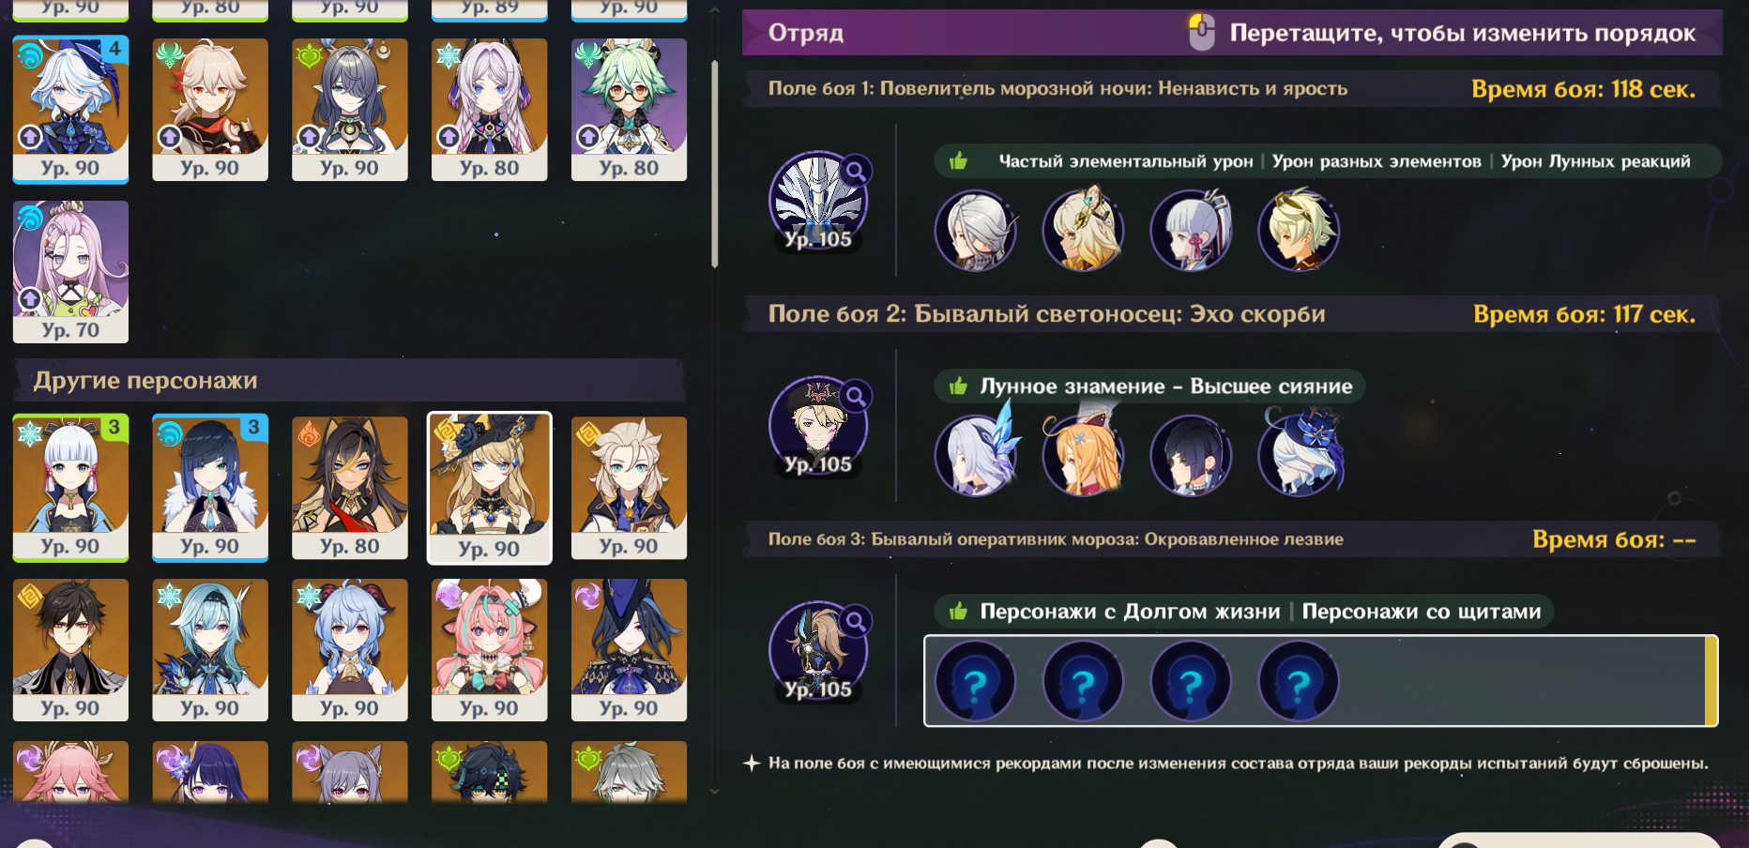1749x848 pixels.
Task: Open magnifier on Battlefield 1 boss icon
Action: 855,171
